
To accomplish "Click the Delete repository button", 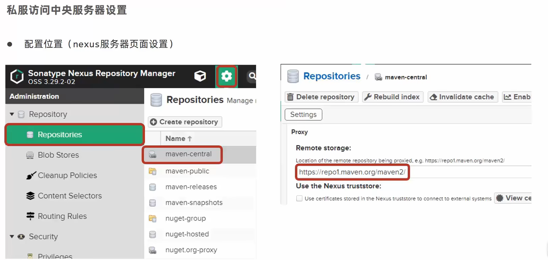I will tap(321, 97).
